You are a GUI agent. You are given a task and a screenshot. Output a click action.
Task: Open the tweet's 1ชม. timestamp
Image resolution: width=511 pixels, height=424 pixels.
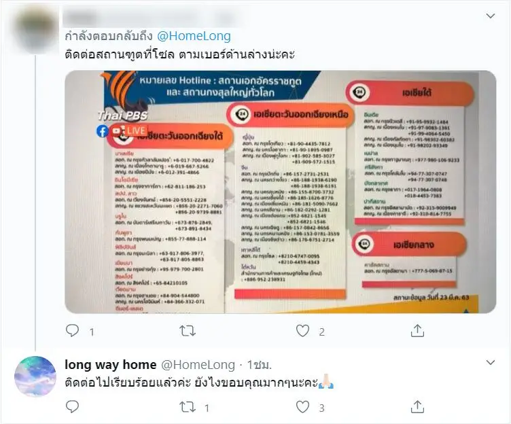point(259,365)
